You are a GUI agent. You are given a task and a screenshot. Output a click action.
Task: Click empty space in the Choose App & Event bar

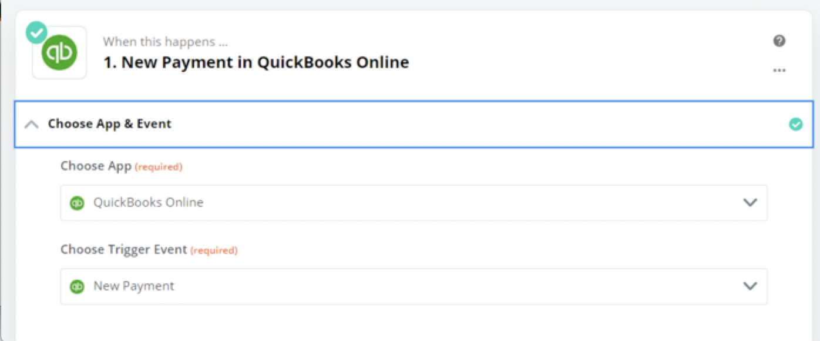pos(470,124)
